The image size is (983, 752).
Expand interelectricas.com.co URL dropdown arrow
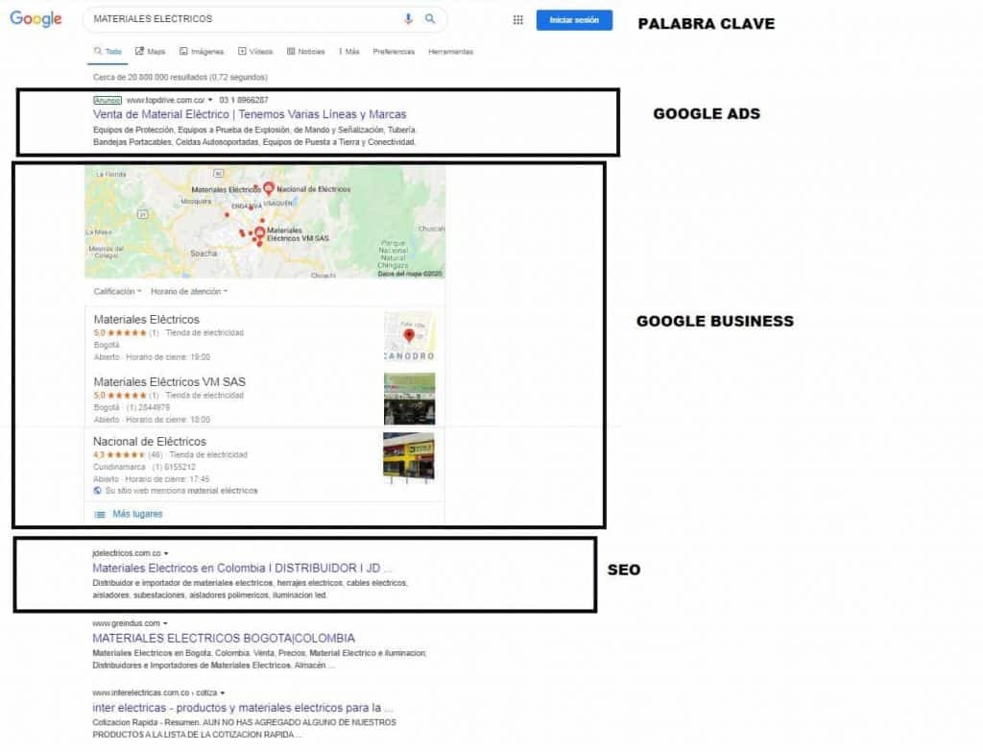[x=223, y=693]
